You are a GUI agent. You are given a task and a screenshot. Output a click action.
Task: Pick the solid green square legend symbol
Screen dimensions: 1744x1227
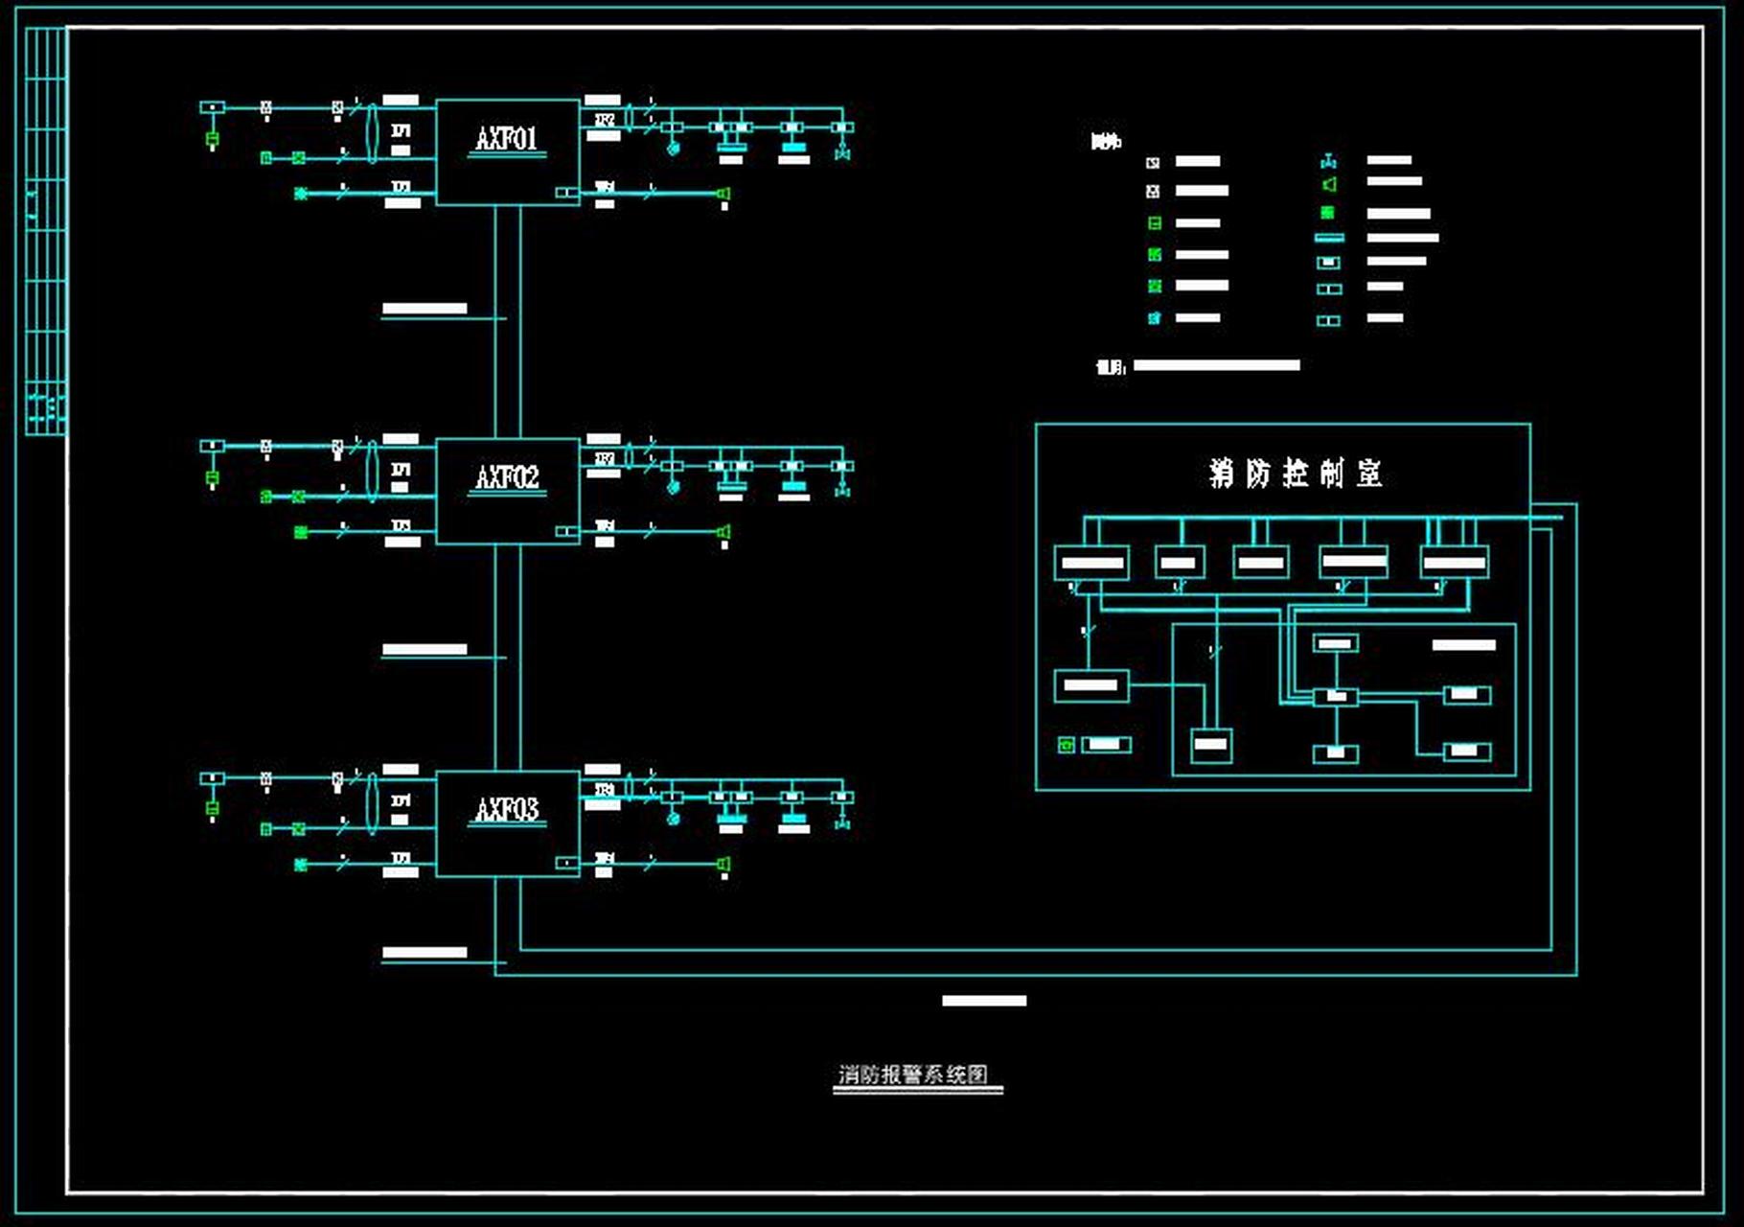(1328, 213)
